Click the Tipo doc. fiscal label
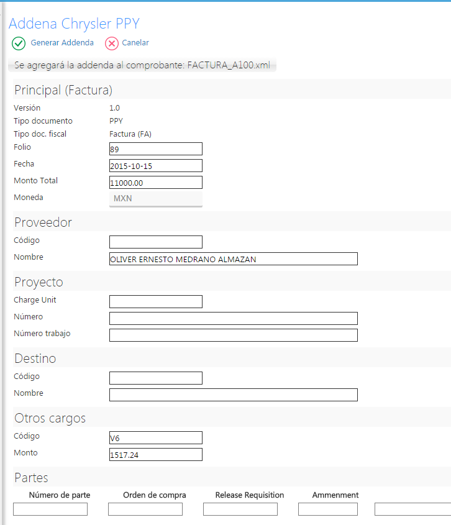Image resolution: width=451 pixels, height=525 pixels. (x=40, y=134)
